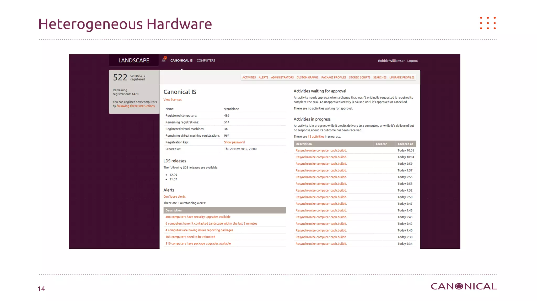
Task: Open Resynchronize activity created Today 9:38
Action: (x=321, y=237)
